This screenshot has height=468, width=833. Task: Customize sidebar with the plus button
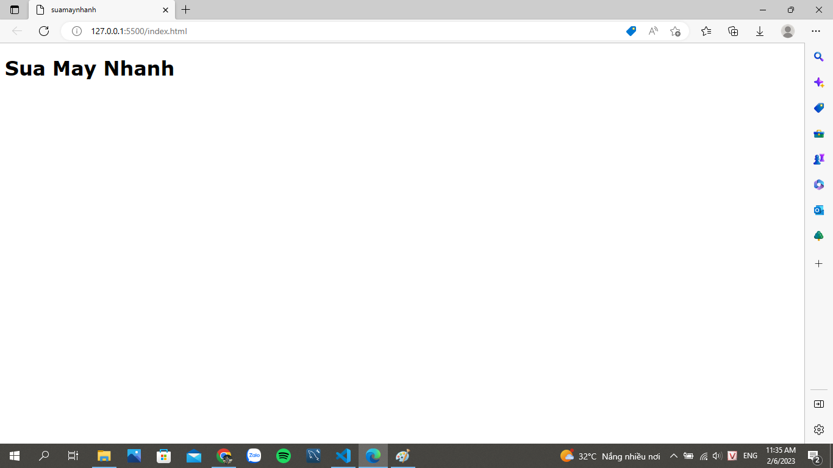click(819, 264)
